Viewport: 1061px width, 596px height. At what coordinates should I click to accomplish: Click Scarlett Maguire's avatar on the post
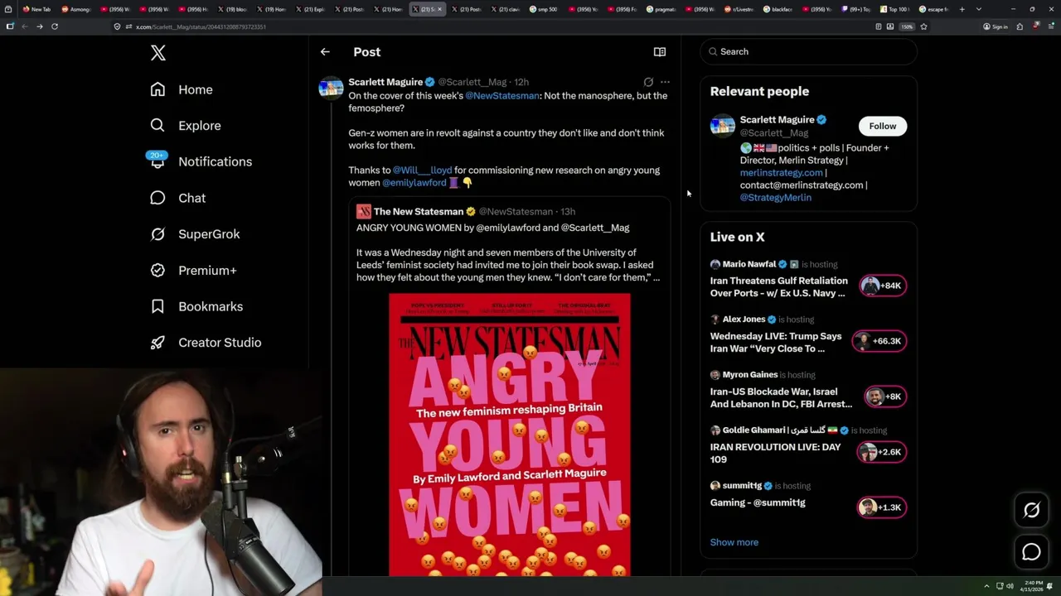[331, 88]
